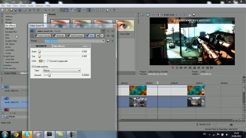This screenshot has width=246, height=138.
Task: Open Google Chrome from the taskbar
Action: pos(16,135)
